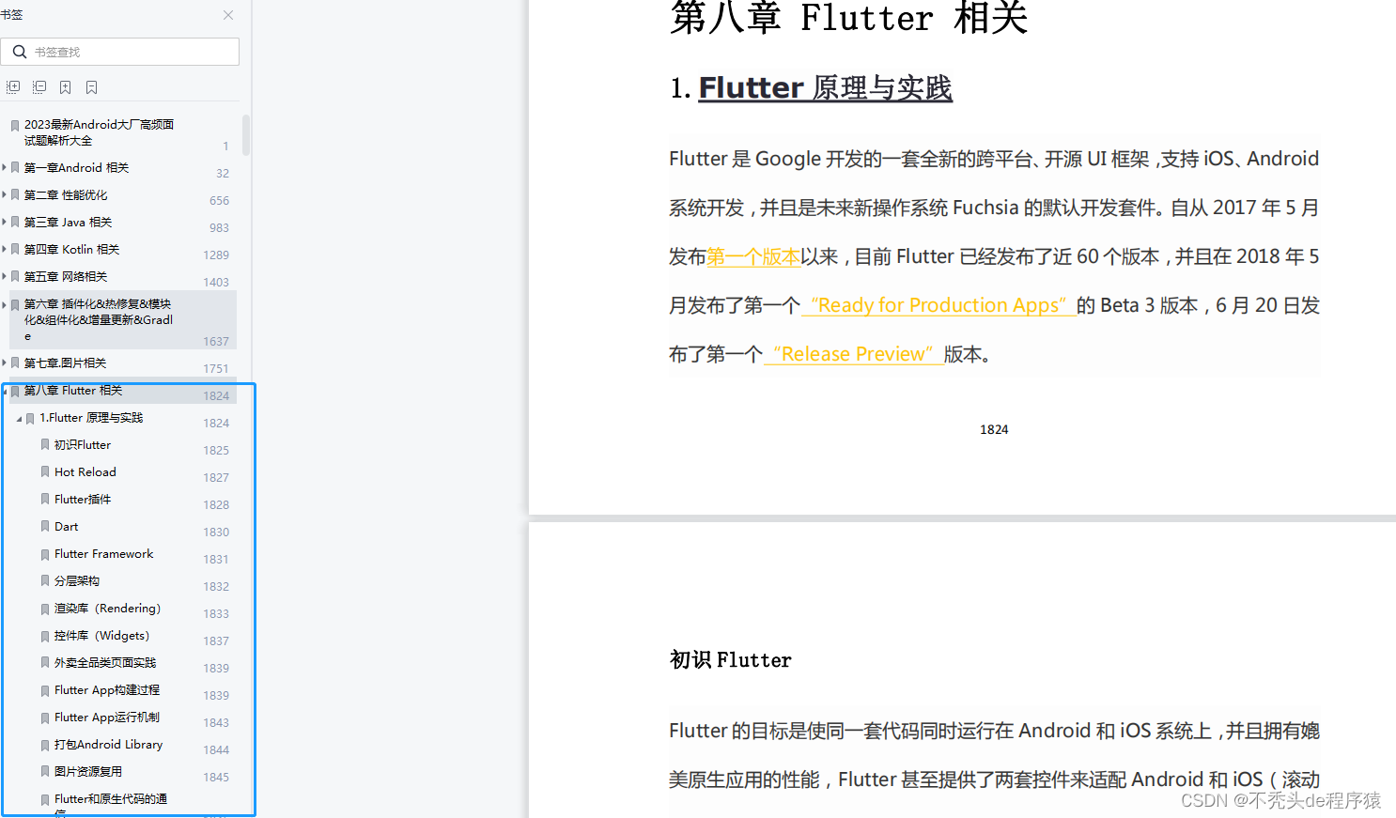The image size is (1396, 818).
Task: Go to 外卖全品类页面实践 bookmark
Action: (x=105, y=663)
